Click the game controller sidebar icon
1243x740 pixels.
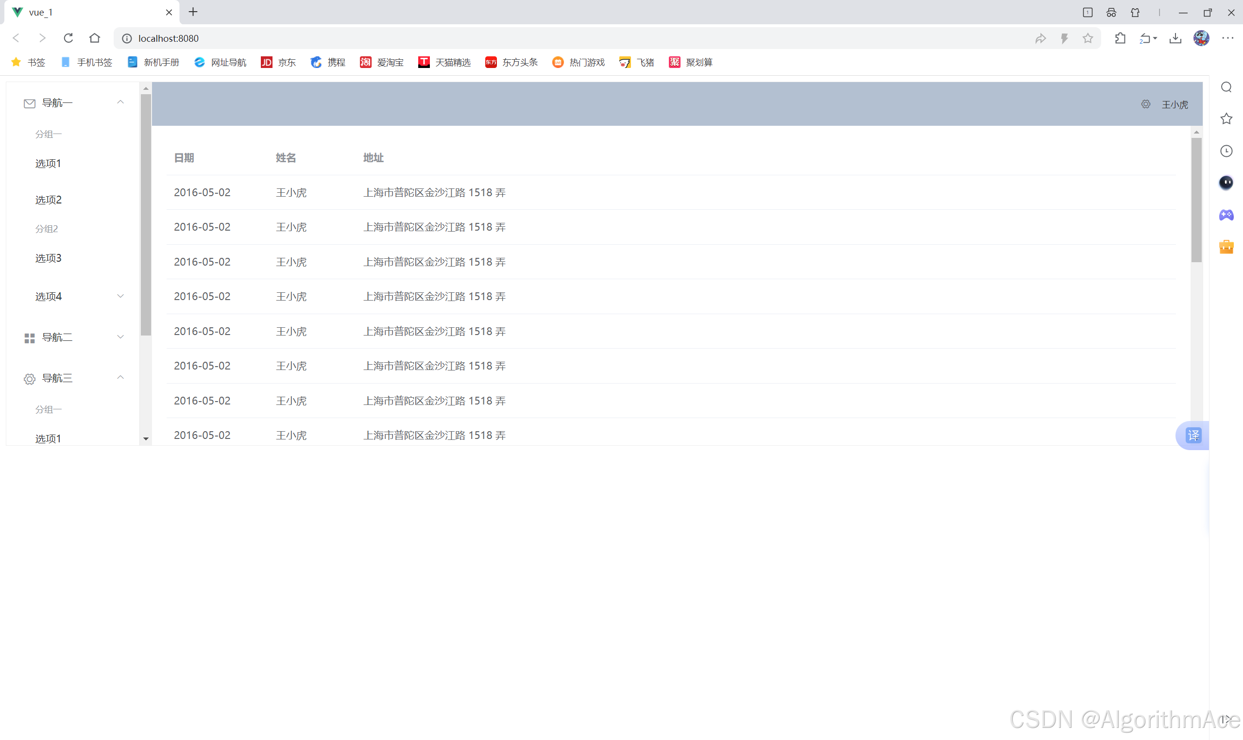(x=1226, y=216)
